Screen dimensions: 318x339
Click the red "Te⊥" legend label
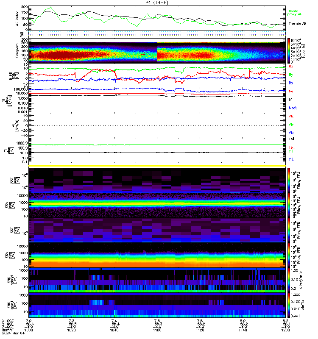[x=292, y=147]
